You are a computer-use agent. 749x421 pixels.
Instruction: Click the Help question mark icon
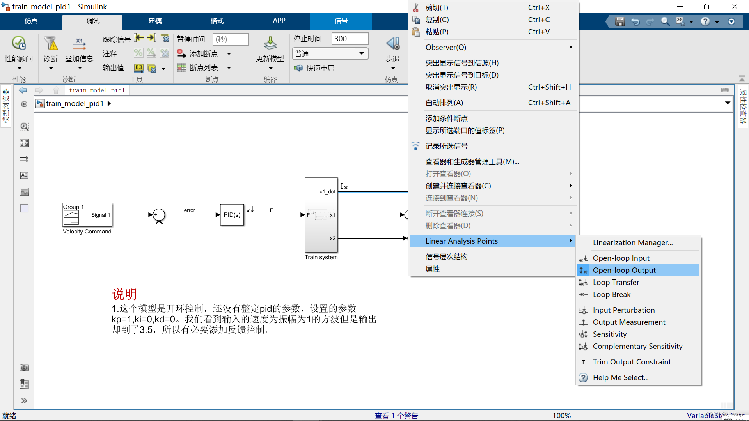tap(705, 21)
